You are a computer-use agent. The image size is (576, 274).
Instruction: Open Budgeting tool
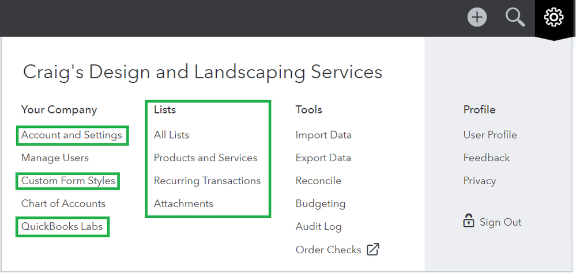click(321, 204)
